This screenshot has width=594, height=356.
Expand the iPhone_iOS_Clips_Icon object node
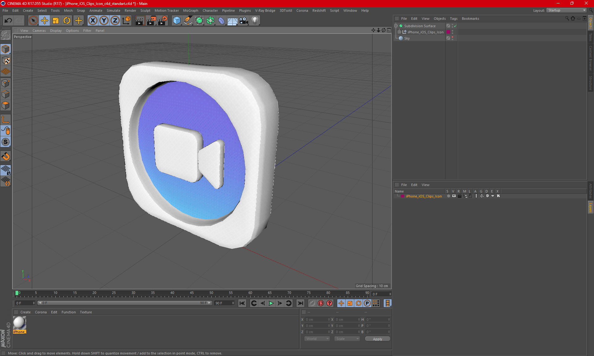tap(399, 32)
